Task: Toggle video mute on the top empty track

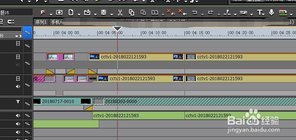Action: click(x=18, y=44)
